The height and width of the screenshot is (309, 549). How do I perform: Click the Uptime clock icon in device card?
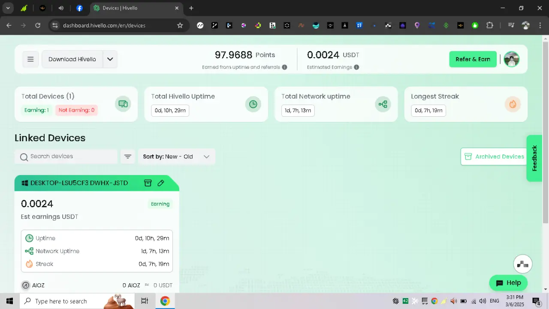(29, 238)
